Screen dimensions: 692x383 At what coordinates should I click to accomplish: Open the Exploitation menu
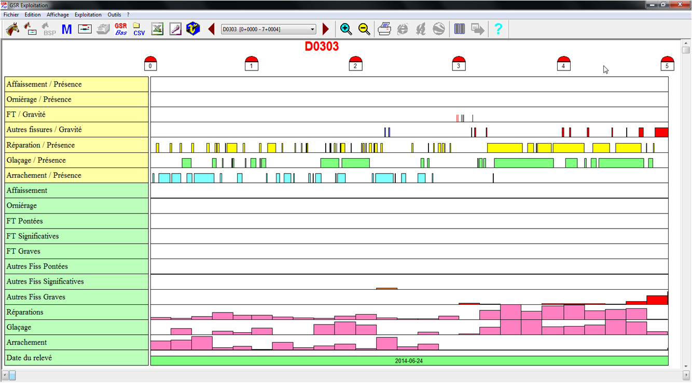[88, 15]
